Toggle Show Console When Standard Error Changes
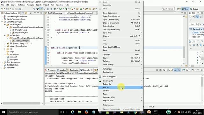 tap(179, 70)
